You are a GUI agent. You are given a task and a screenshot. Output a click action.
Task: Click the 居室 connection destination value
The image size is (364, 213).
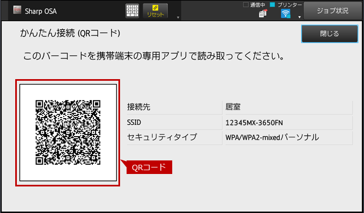pos(233,107)
